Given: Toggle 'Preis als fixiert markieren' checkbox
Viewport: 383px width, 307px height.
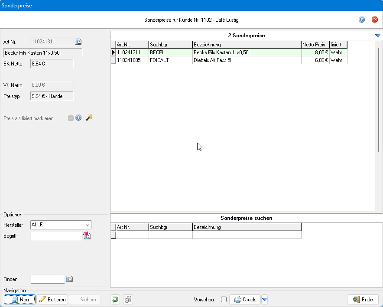Looking at the screenshot, I should tap(71, 118).
